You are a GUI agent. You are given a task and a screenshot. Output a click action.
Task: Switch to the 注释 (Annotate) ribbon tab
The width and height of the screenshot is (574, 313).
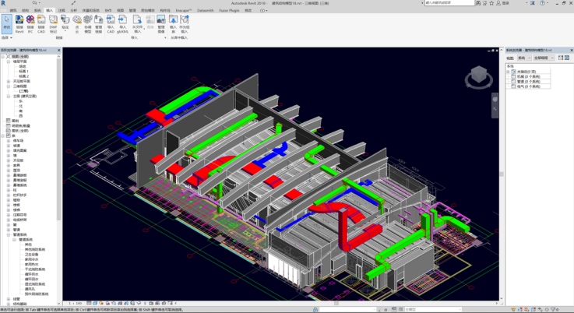click(x=62, y=11)
